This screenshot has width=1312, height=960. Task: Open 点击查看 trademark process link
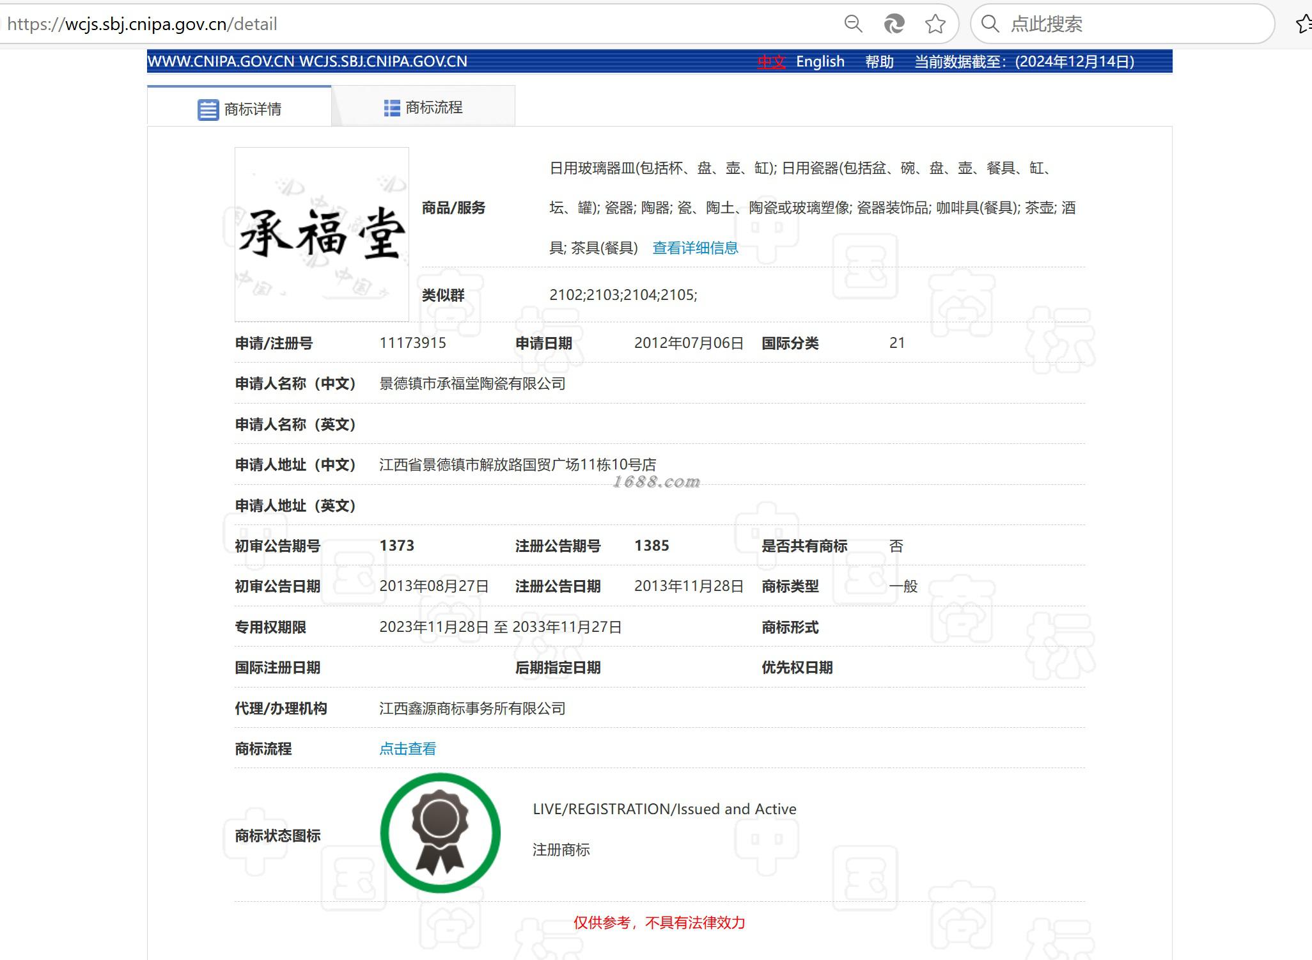(407, 749)
